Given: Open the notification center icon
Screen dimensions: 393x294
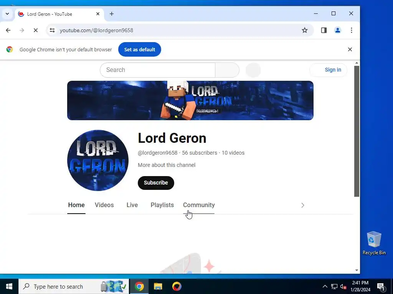Looking at the screenshot, I should [x=381, y=286].
